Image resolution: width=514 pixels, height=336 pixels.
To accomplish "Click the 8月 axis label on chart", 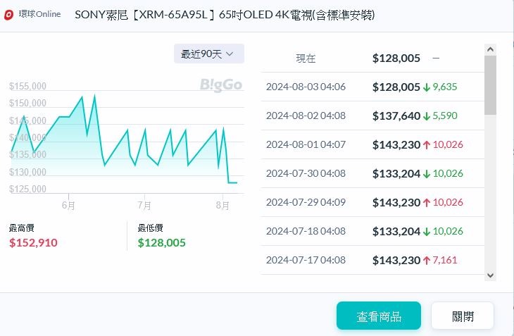I will [222, 205].
